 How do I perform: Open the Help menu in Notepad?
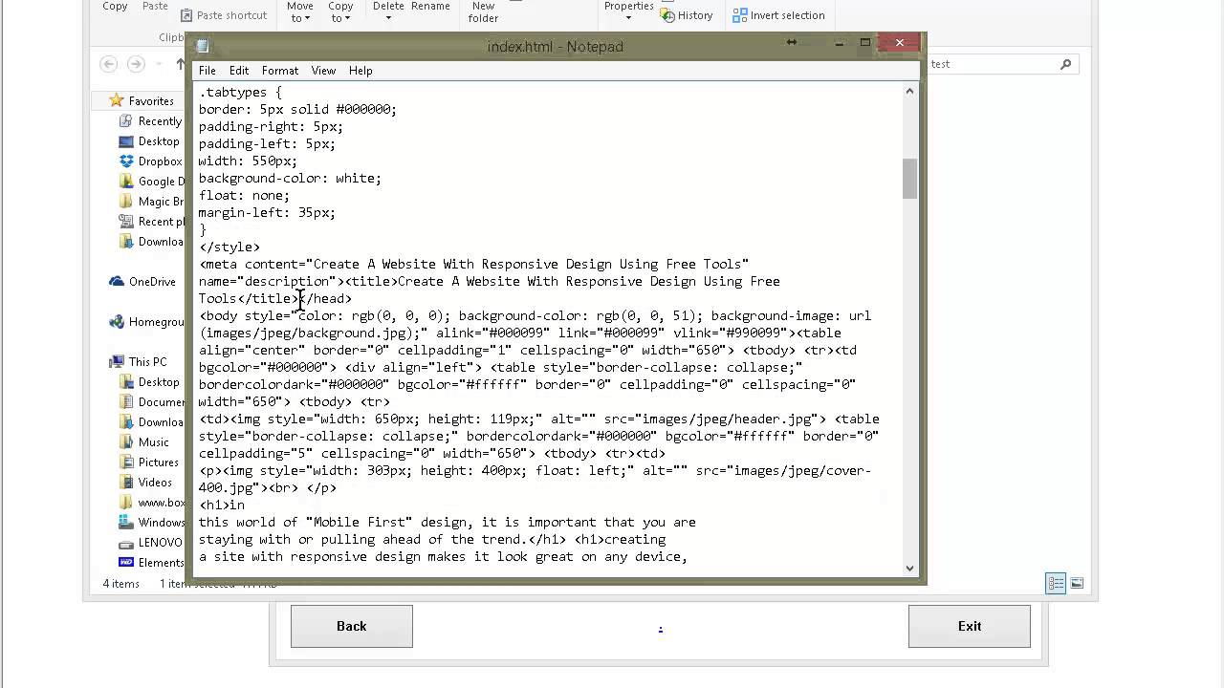[361, 71]
